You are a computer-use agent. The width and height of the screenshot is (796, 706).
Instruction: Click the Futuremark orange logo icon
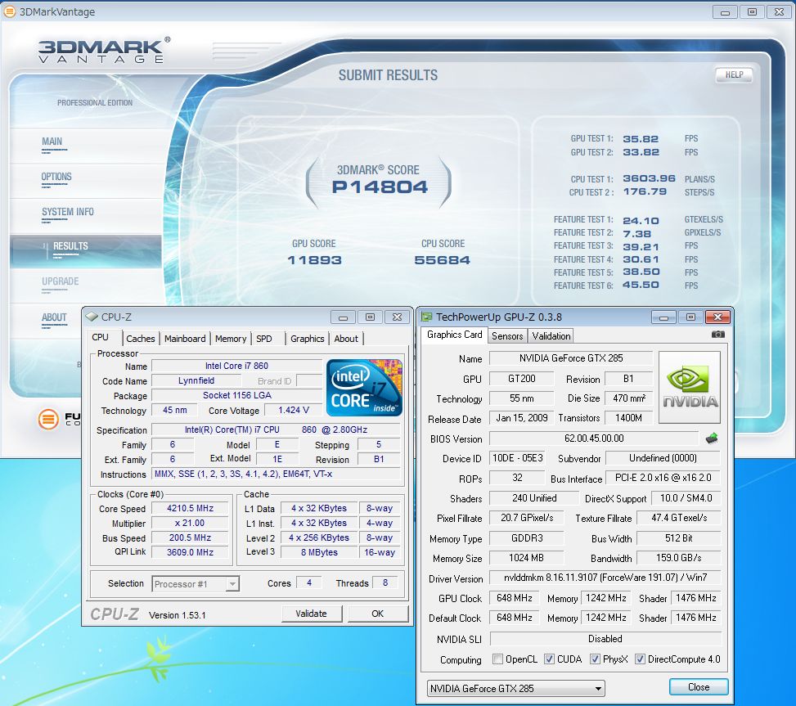[x=48, y=420]
